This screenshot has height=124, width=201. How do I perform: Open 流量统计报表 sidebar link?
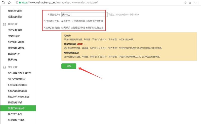pos(15,17)
